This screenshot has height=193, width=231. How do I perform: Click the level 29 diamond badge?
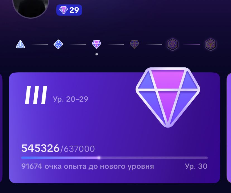[69, 10]
